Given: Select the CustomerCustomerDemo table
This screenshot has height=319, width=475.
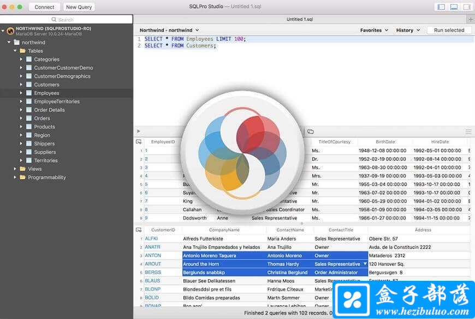Looking at the screenshot, I should [63, 68].
